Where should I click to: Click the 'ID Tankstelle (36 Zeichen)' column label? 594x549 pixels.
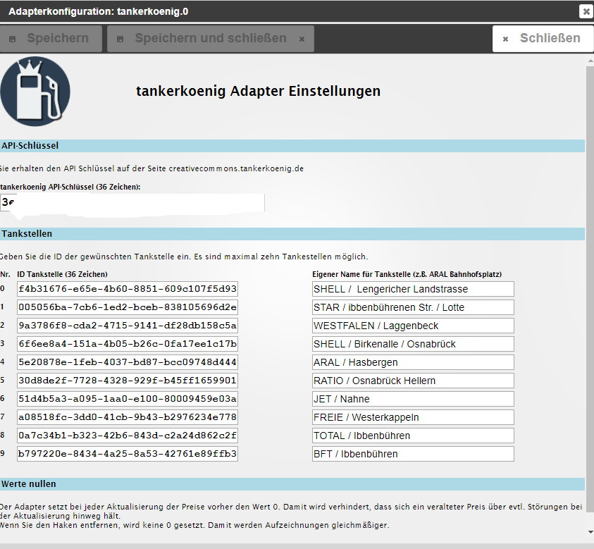[62, 274]
